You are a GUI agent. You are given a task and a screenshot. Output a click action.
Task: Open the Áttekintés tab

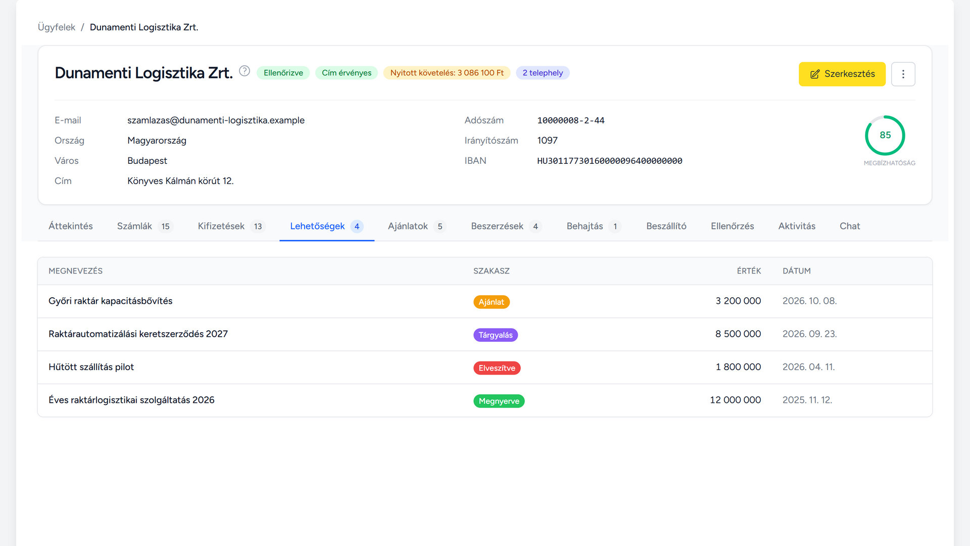71,226
